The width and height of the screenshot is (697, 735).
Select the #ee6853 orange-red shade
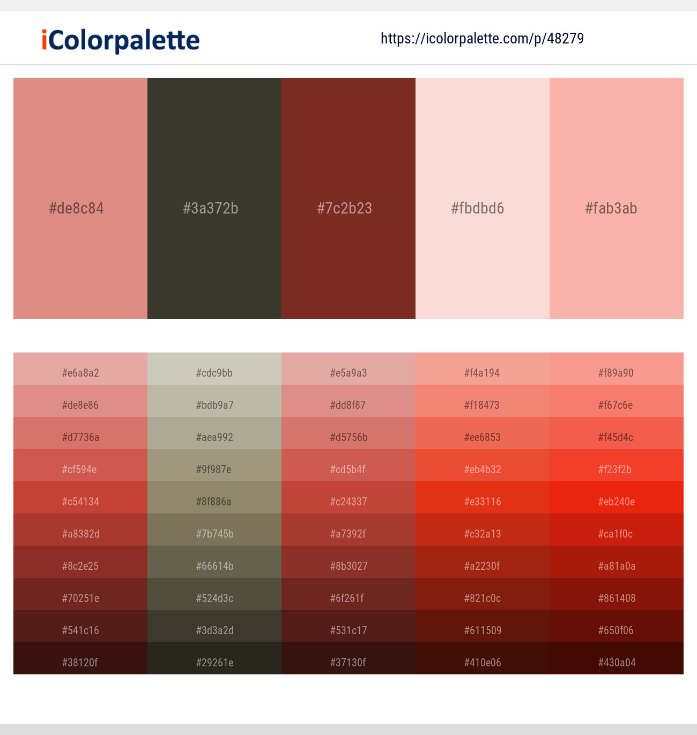[482, 437]
